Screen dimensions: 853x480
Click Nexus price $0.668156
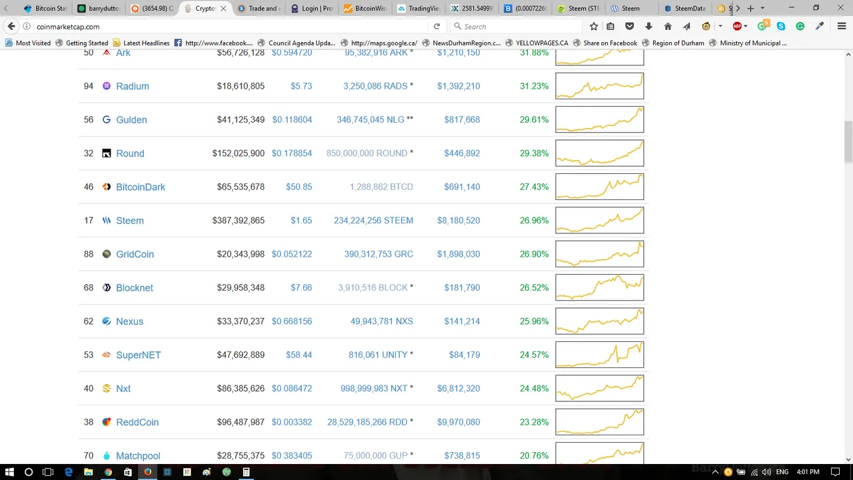point(292,321)
